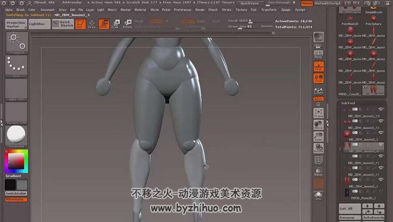Viewport: 393px width, 222px height.
Task: Select the PolySphere tool
Action: pyautogui.click(x=373, y=20)
